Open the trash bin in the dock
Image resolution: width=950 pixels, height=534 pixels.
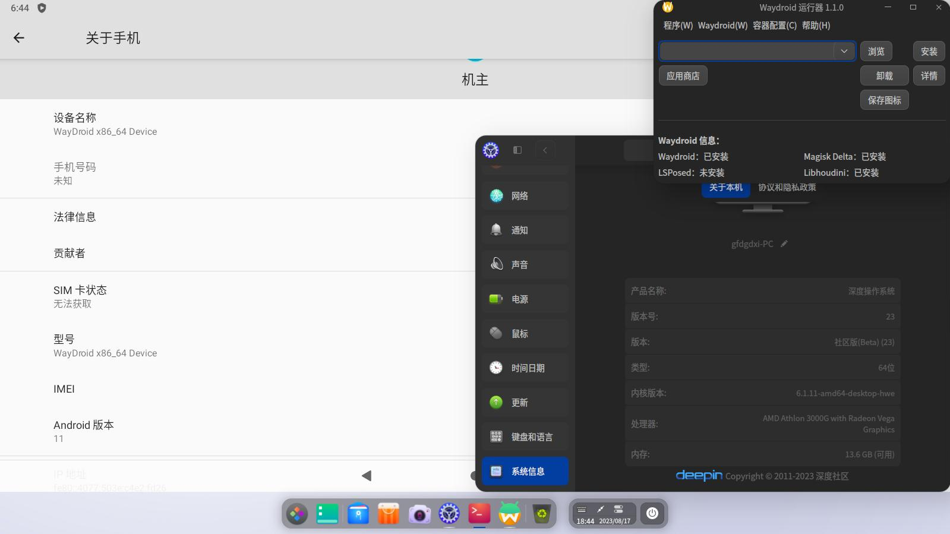coord(541,514)
